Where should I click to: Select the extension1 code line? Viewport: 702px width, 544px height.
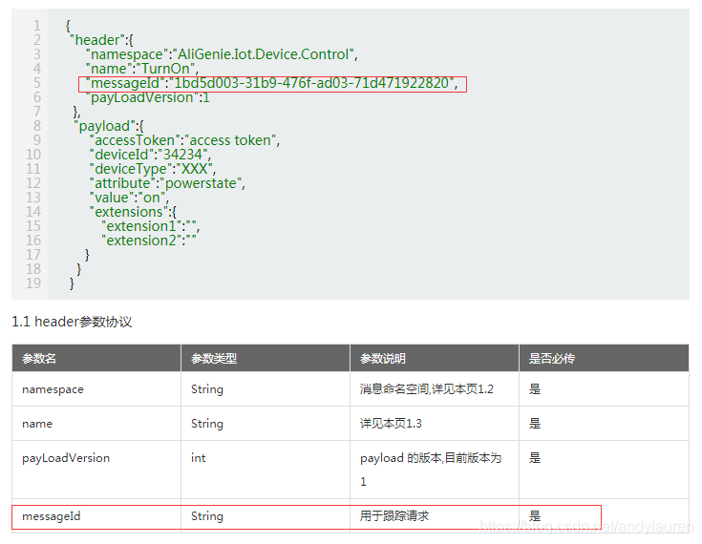point(151,226)
